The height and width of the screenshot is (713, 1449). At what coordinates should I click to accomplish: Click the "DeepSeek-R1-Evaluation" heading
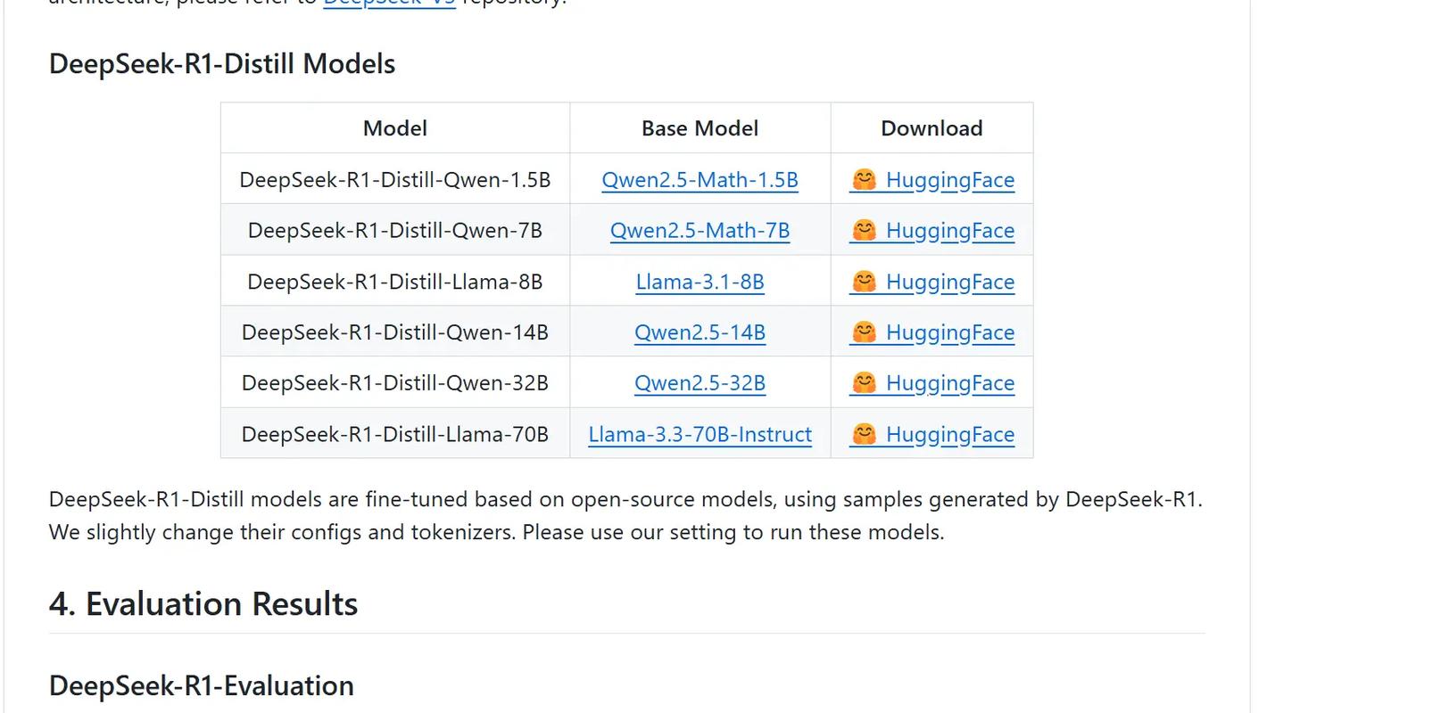point(202,686)
